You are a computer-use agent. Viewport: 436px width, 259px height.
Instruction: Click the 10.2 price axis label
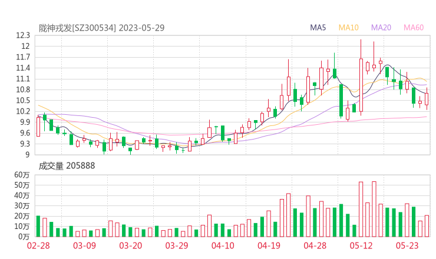23,111
